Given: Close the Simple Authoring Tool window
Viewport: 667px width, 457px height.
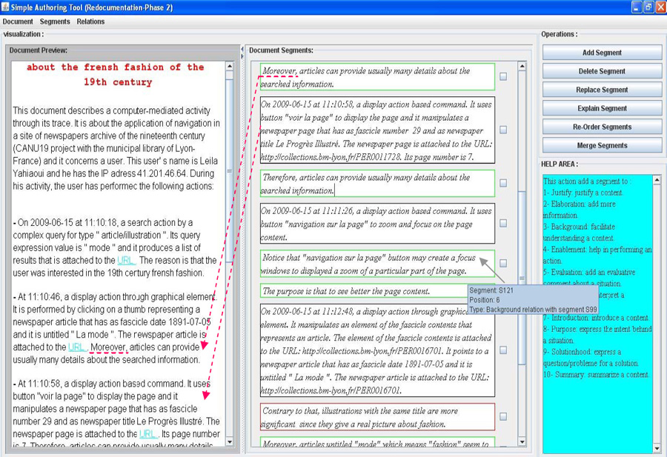Looking at the screenshot, I should pyautogui.click(x=660, y=7).
